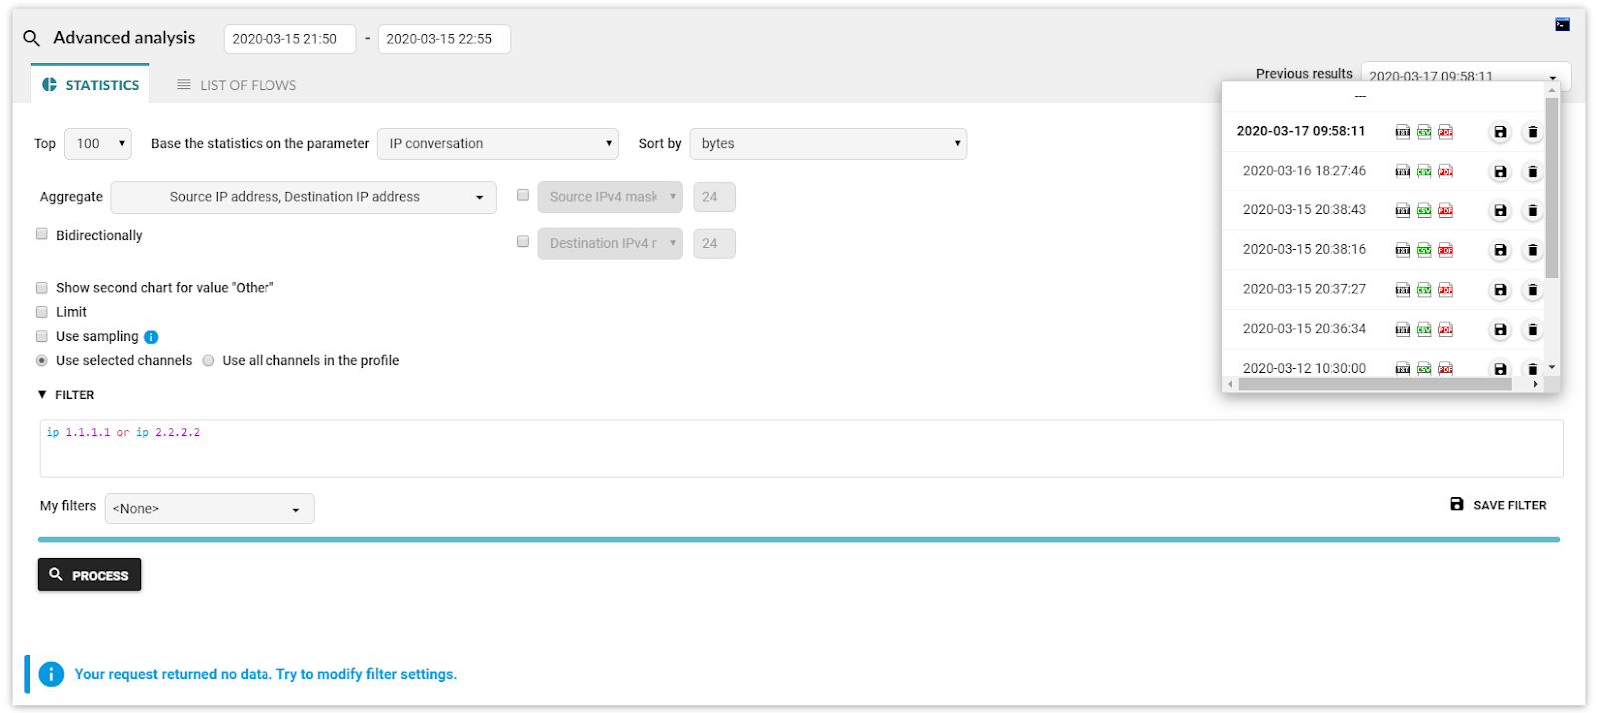Export 2020-03-16 18:27:46 result as CSV
Viewport: 1597px width, 713px height.
pos(1424,172)
